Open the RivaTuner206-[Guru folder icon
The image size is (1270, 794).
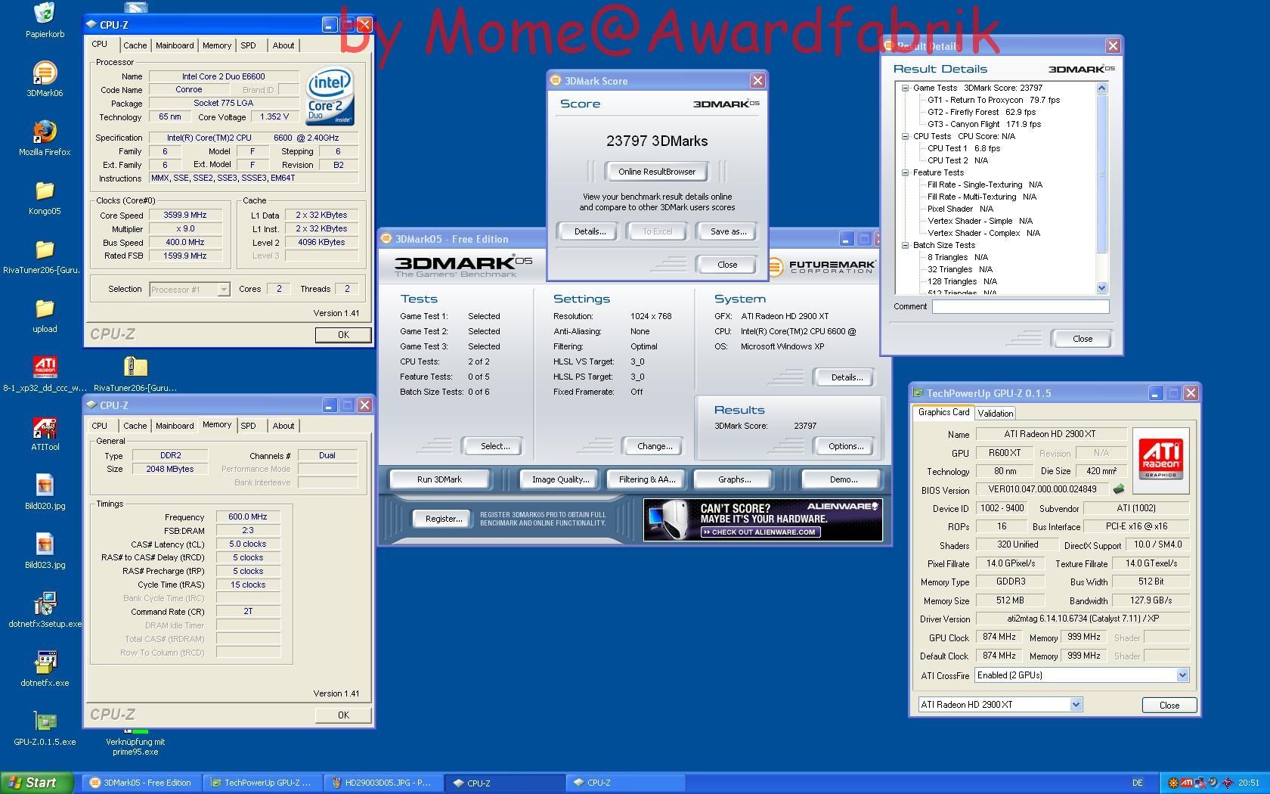point(45,250)
